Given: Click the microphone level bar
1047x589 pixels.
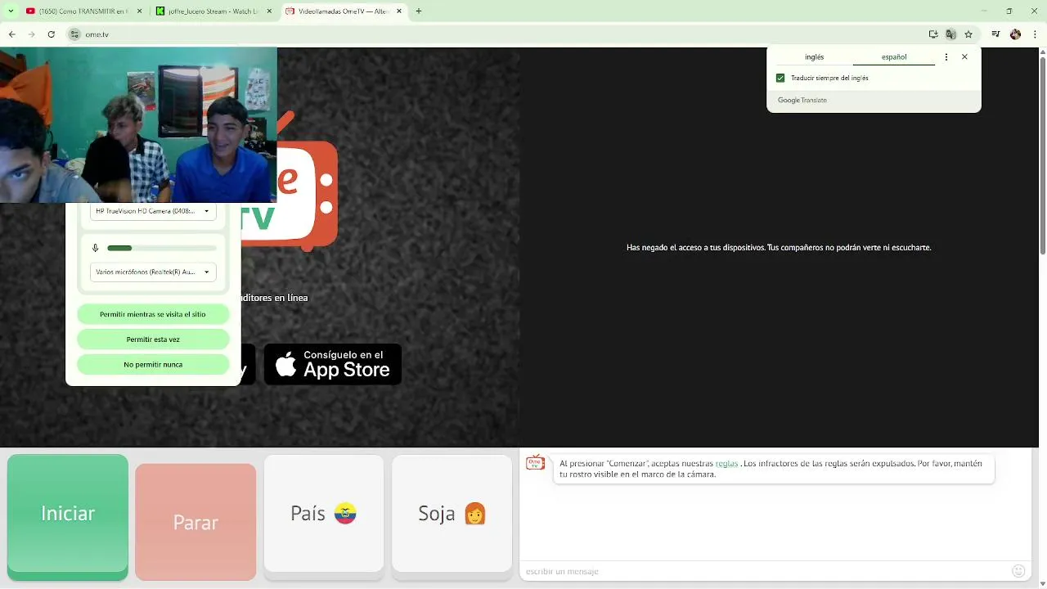Looking at the screenshot, I should pyautogui.click(x=162, y=248).
